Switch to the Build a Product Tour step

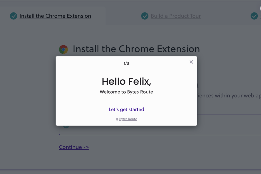pos(176,16)
